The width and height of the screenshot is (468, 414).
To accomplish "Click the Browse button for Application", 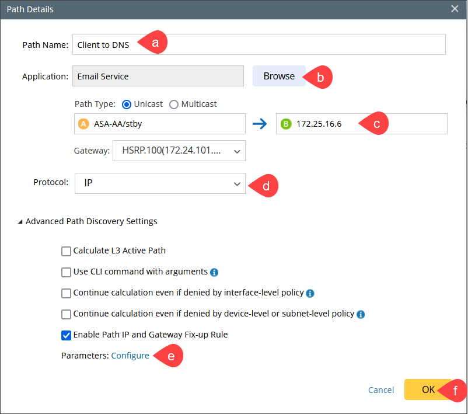I will click(x=279, y=76).
